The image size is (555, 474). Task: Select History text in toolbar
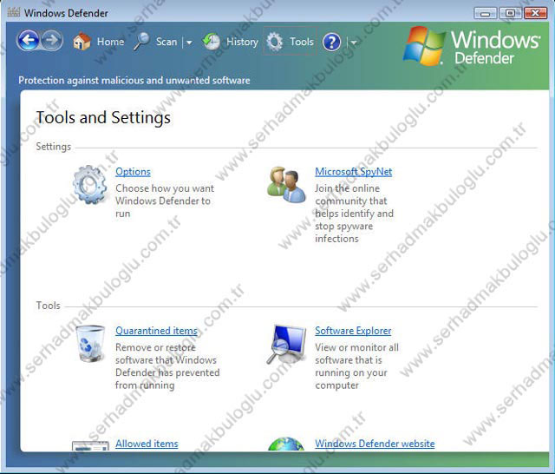click(x=242, y=42)
